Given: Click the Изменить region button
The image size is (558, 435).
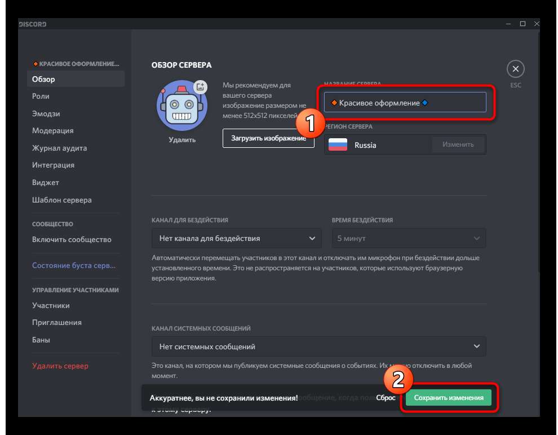Looking at the screenshot, I should [x=458, y=144].
